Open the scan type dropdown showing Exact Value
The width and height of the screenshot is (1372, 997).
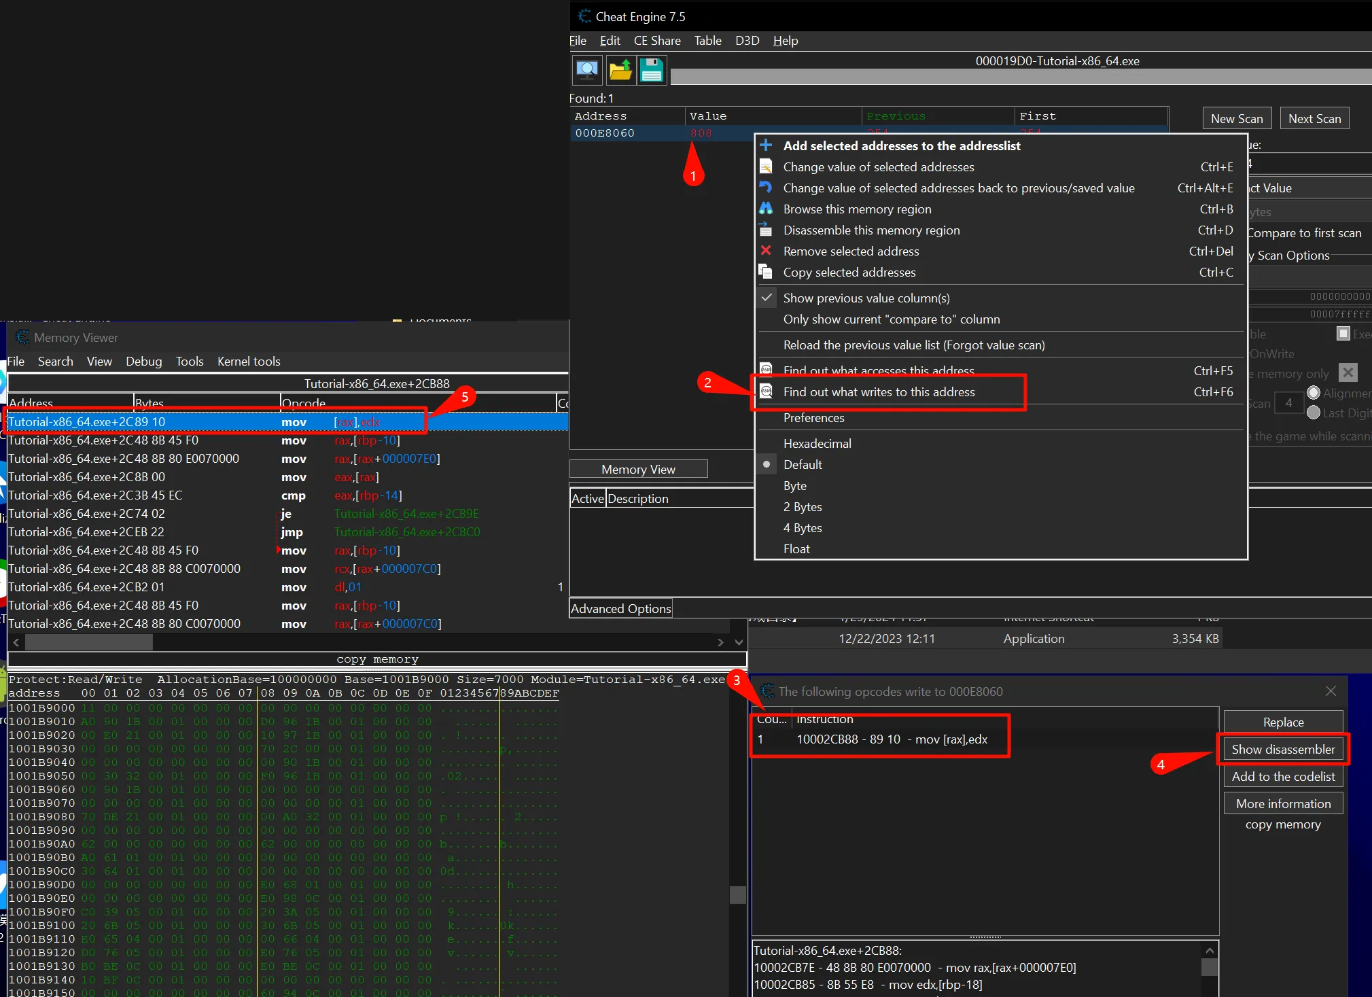pos(1309,188)
